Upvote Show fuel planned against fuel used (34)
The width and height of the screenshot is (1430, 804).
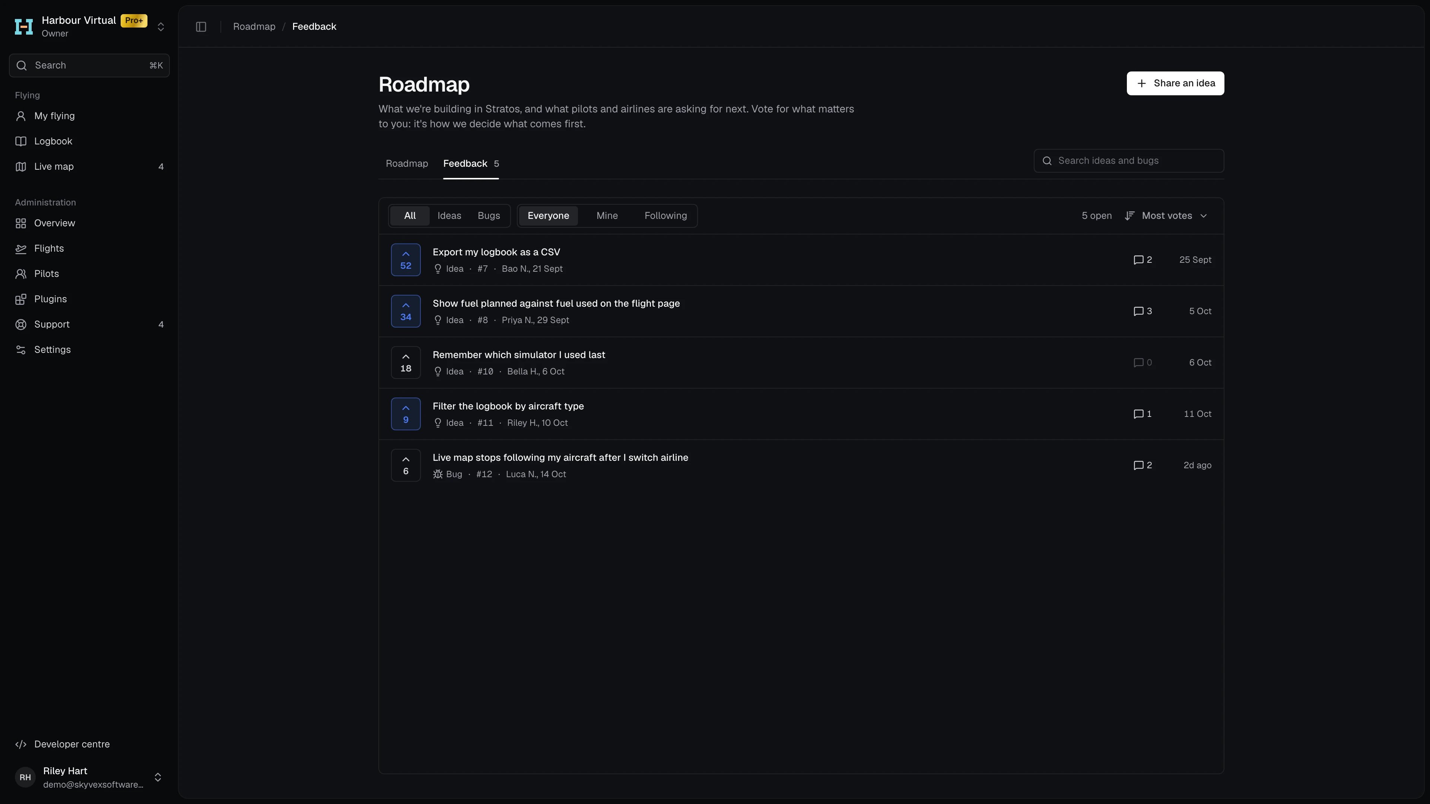click(406, 311)
